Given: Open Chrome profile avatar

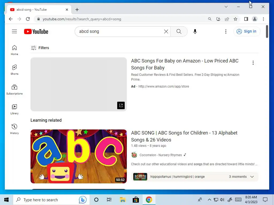Looking at the screenshot, I should pyautogui.click(x=255, y=19).
